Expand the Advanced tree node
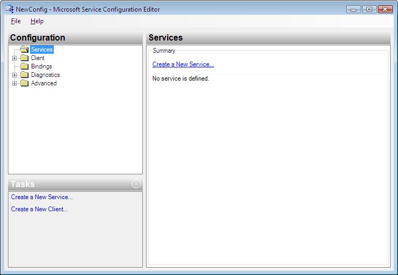This screenshot has width=398, height=275. click(x=14, y=83)
